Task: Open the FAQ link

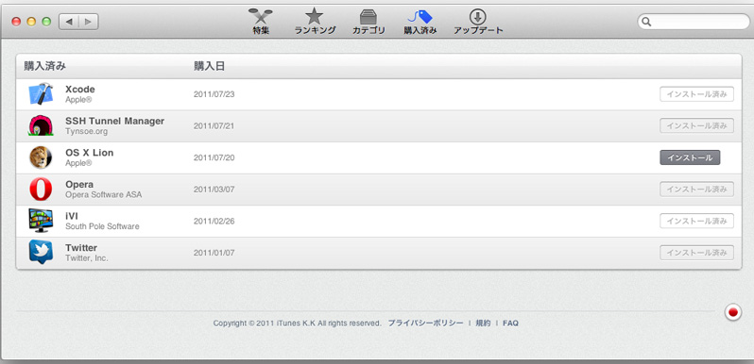Action: 510,323
